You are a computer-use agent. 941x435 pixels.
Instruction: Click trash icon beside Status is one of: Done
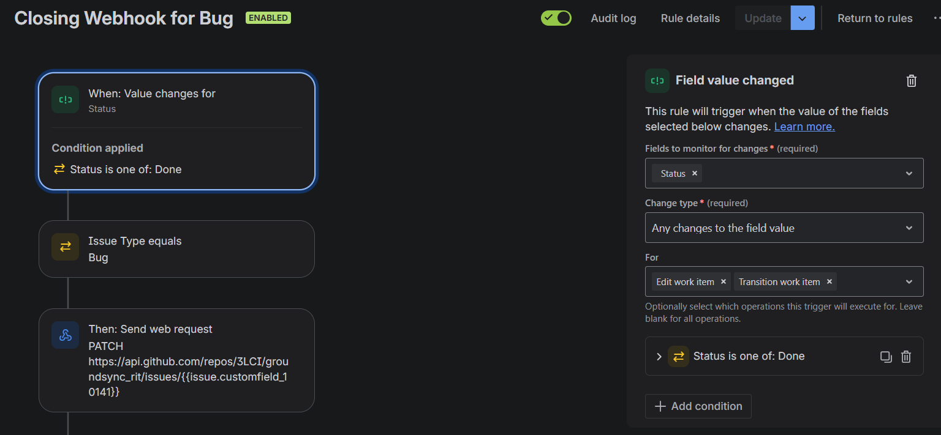tap(906, 356)
